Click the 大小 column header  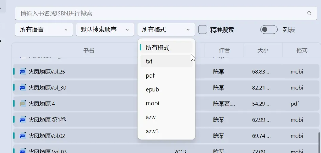(x=263, y=50)
